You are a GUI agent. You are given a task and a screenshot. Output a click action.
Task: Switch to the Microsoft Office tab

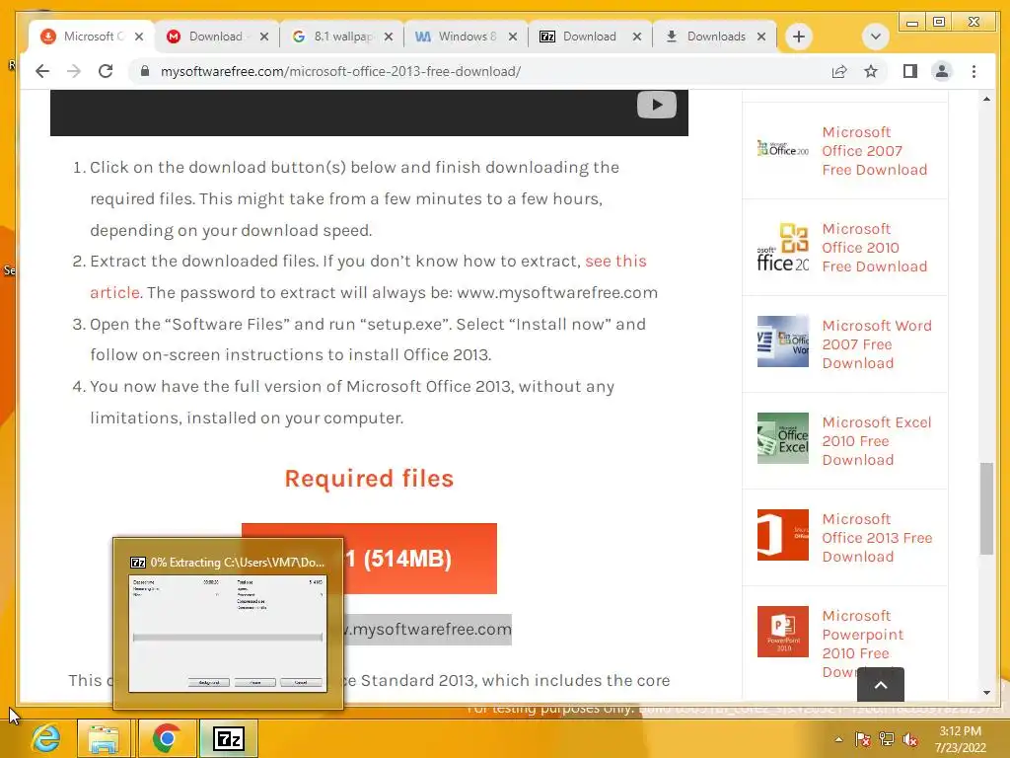pyautogui.click(x=84, y=37)
